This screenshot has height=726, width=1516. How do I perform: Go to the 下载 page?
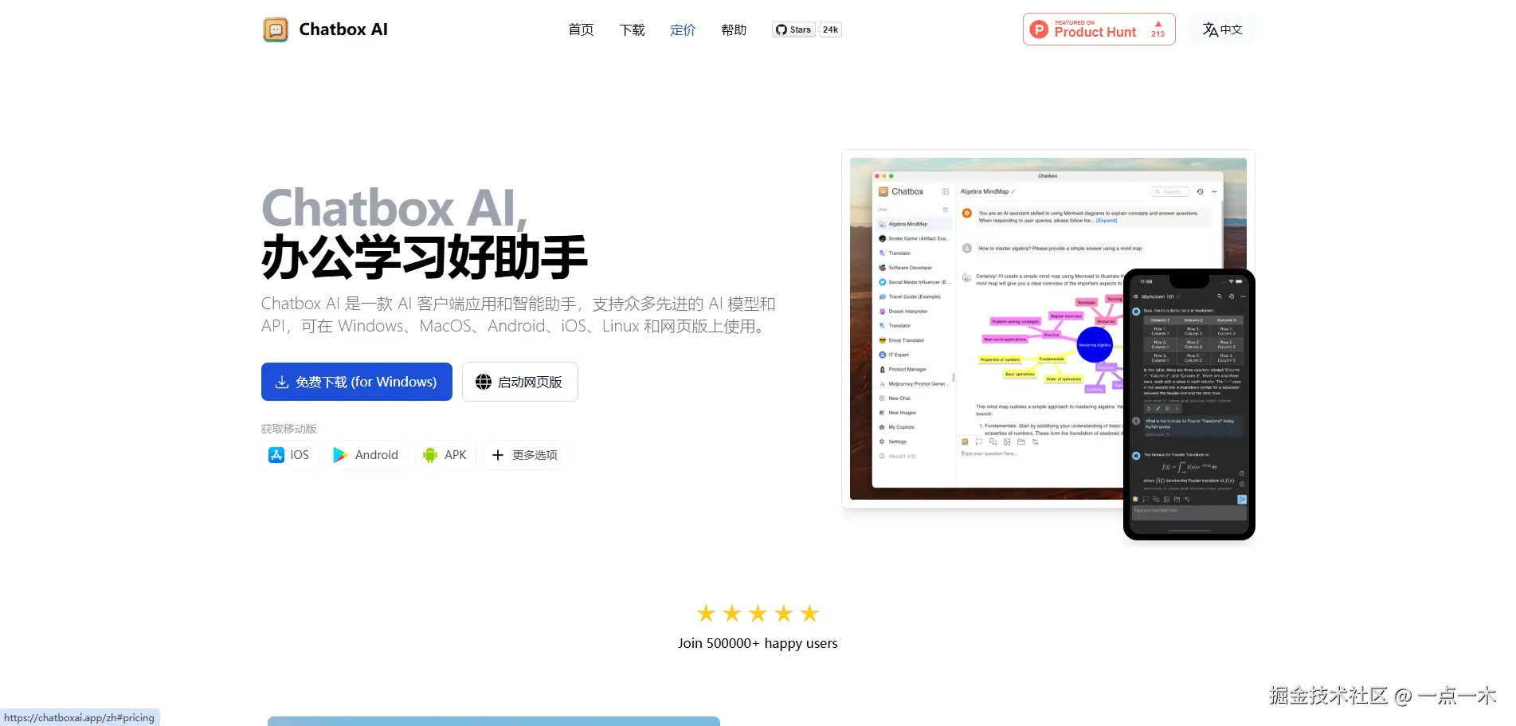click(x=631, y=29)
